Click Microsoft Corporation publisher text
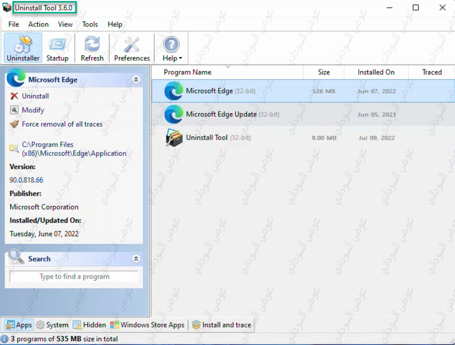This screenshot has width=455, height=345. tap(44, 207)
